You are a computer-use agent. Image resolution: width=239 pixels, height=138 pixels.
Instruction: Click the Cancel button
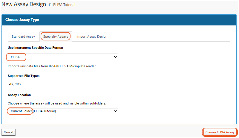coord(9,132)
